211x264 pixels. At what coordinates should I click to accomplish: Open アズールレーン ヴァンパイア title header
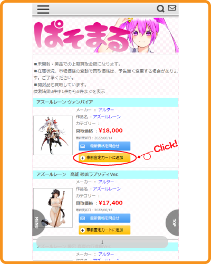point(65,102)
